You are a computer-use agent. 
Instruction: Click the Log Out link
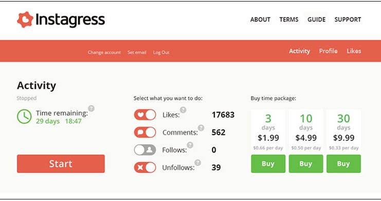[161, 52]
